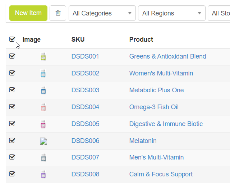Click the Metabolic Plus One bottle icon
This screenshot has width=230, height=185.
click(43, 90)
